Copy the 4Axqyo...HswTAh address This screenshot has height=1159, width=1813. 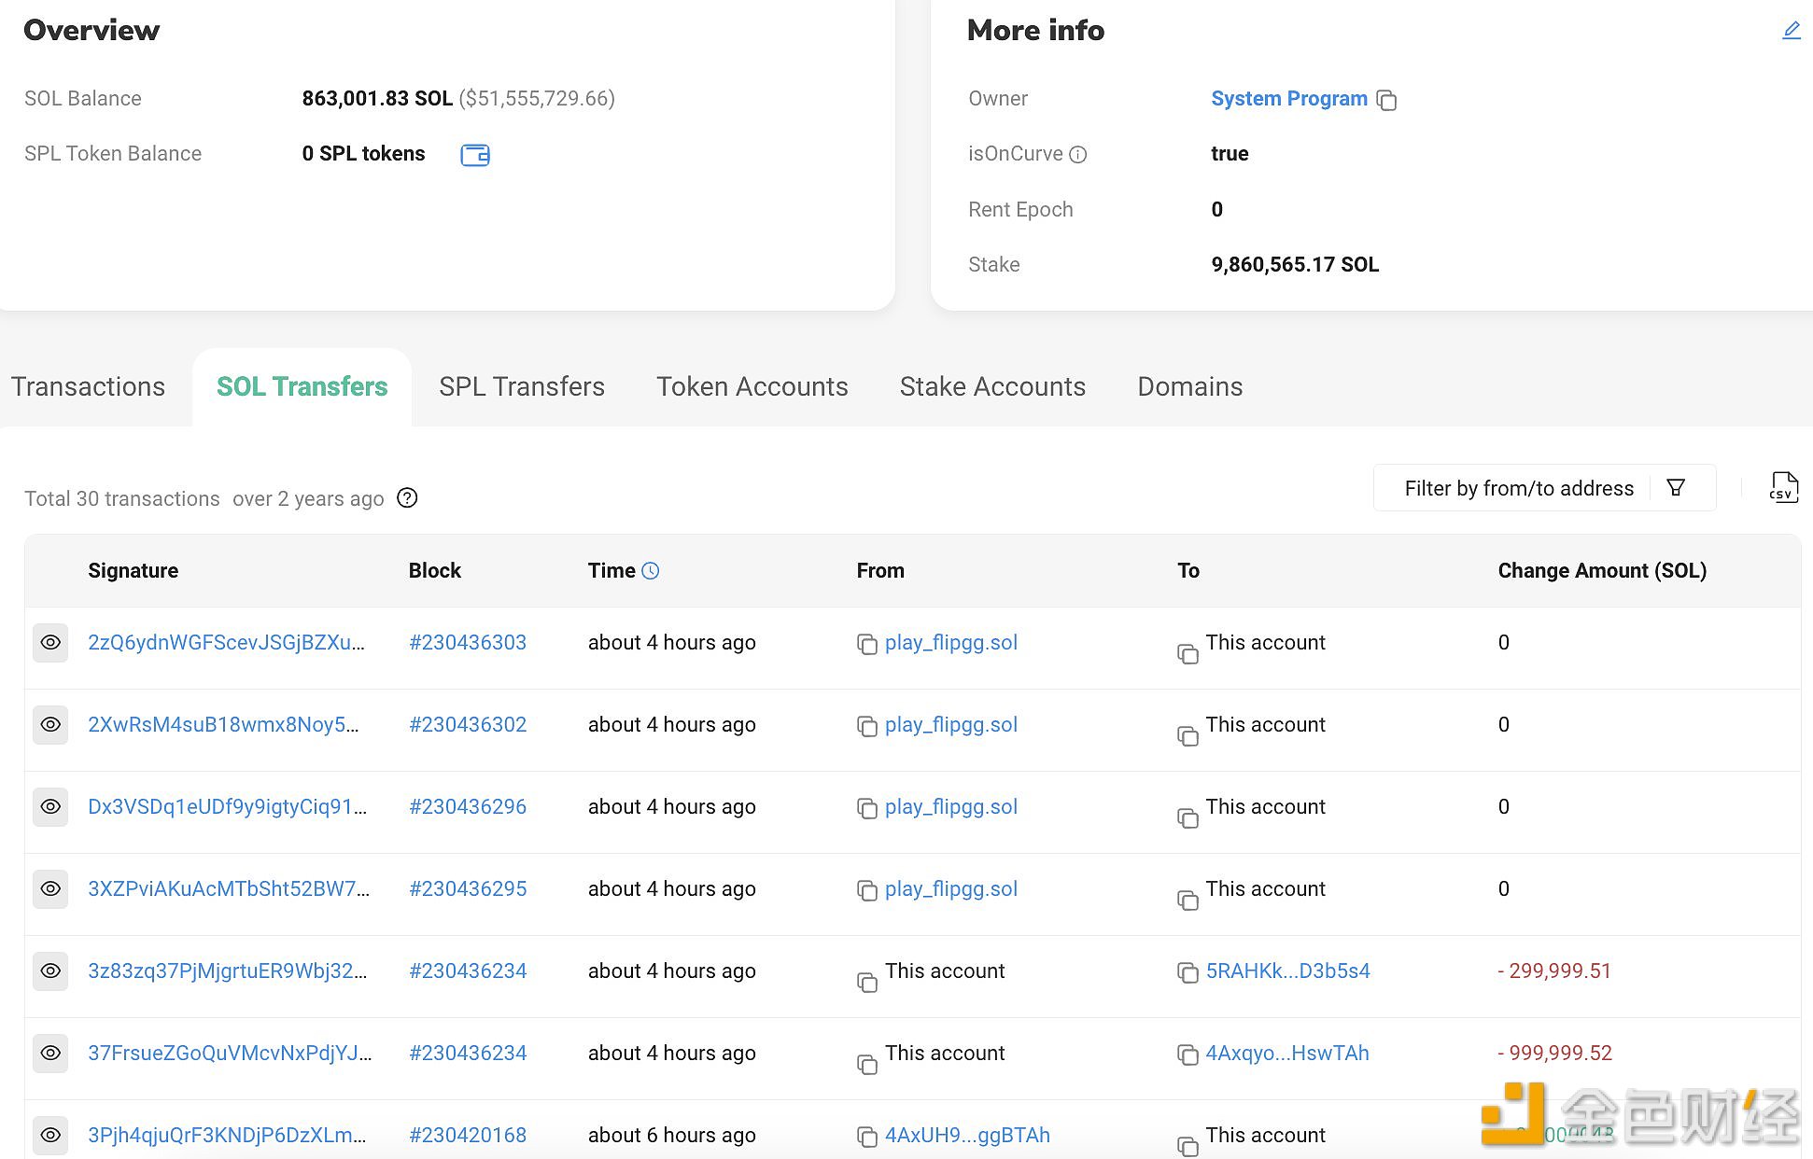[1188, 1054]
